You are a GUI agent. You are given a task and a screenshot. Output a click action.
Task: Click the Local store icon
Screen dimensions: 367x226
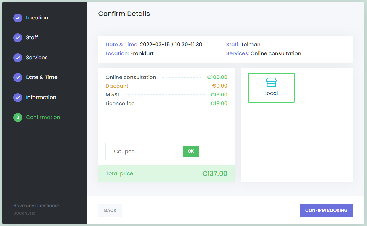(x=271, y=83)
